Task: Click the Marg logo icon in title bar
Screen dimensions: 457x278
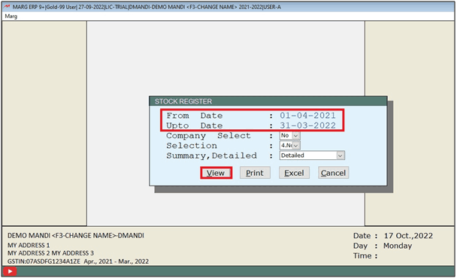Action: coord(7,7)
